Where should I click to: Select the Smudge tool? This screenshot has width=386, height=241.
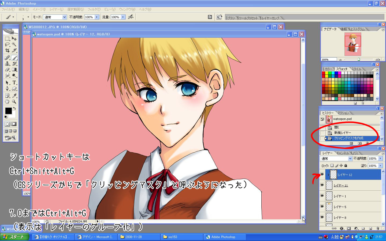[7, 75]
